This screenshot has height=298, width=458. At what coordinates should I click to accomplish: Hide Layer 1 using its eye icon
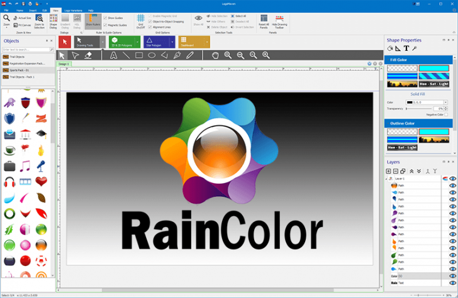pos(452,179)
